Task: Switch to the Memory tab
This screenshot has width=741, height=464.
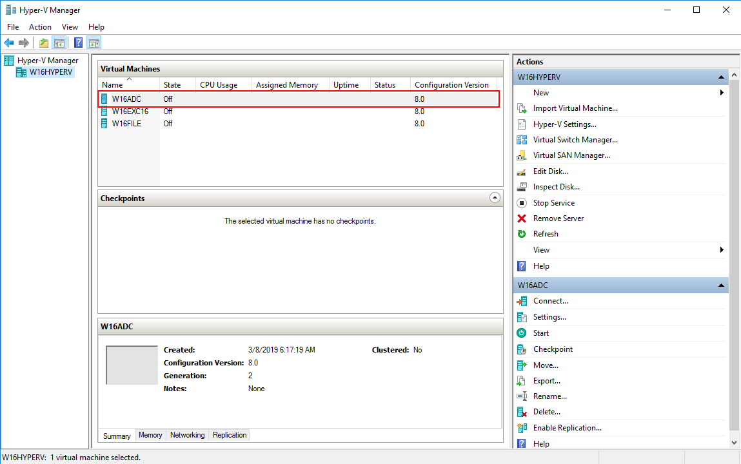Action: point(150,436)
